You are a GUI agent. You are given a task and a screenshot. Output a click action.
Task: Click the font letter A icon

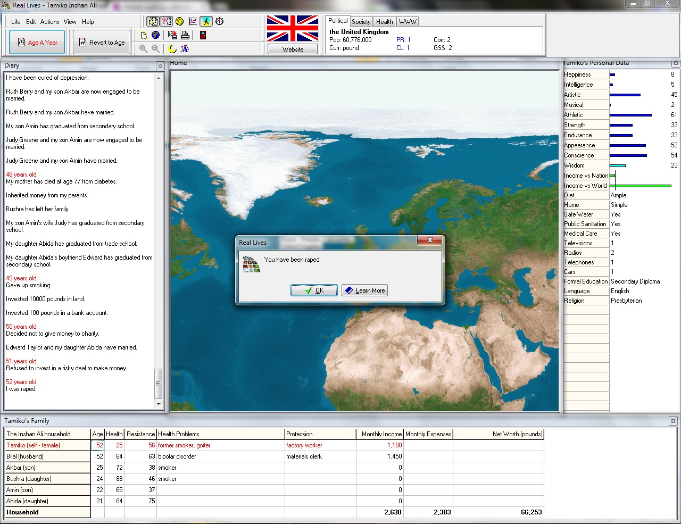pos(185,49)
